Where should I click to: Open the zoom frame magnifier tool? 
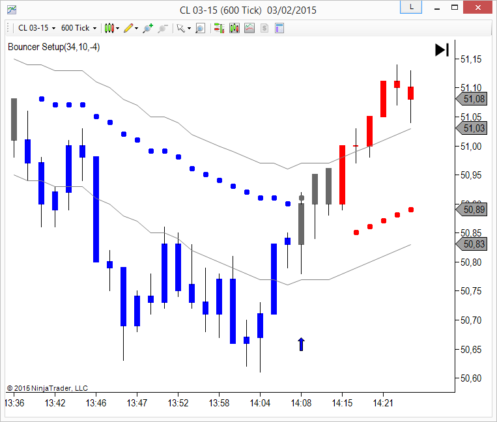pyautogui.click(x=200, y=28)
